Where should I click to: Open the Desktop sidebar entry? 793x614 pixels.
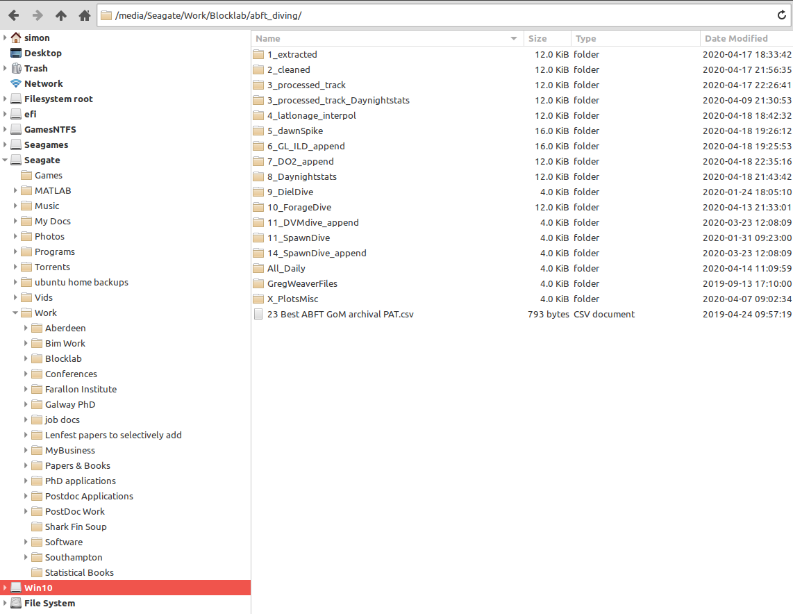pos(42,53)
